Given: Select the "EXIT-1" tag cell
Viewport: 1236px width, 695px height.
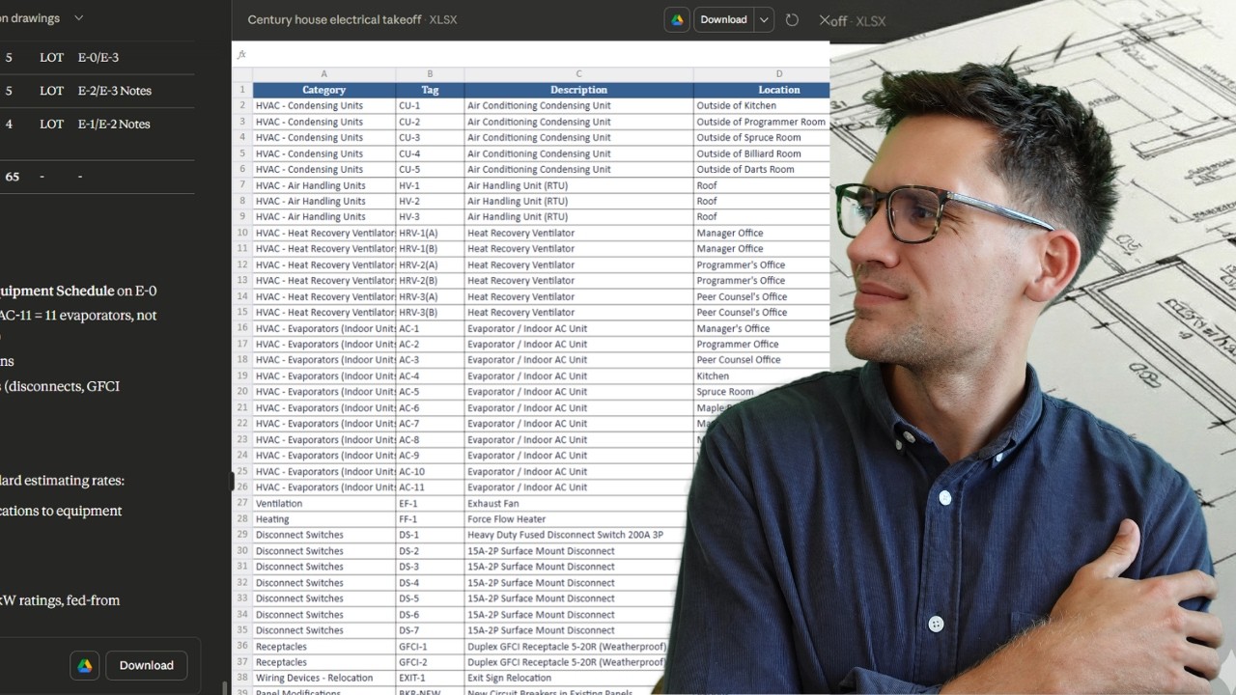Looking at the screenshot, I should (430, 679).
